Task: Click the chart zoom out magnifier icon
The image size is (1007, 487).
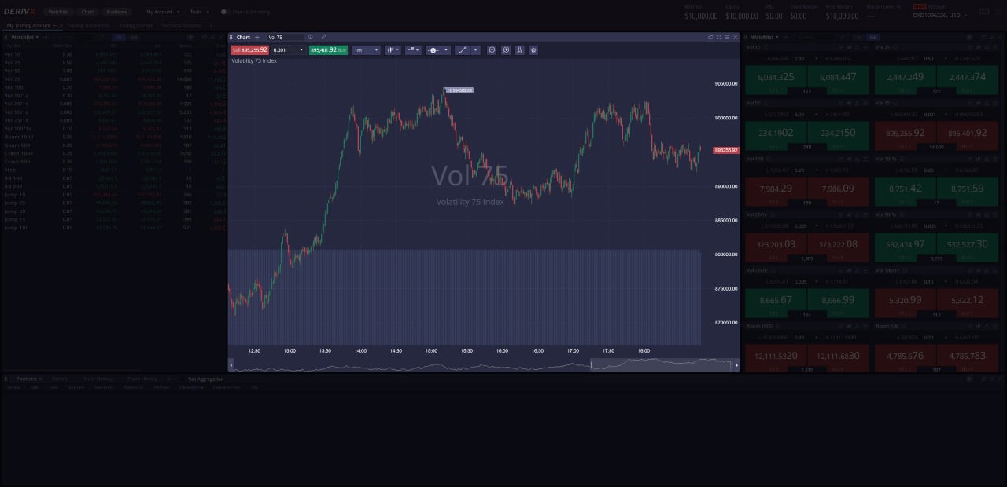Action: [x=492, y=49]
